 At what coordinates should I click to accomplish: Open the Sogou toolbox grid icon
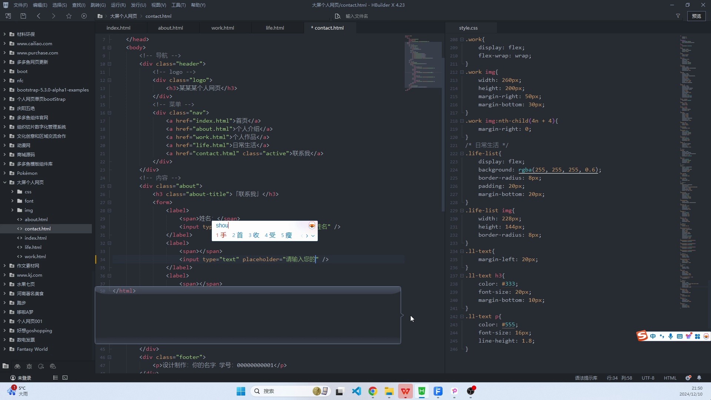click(697, 336)
